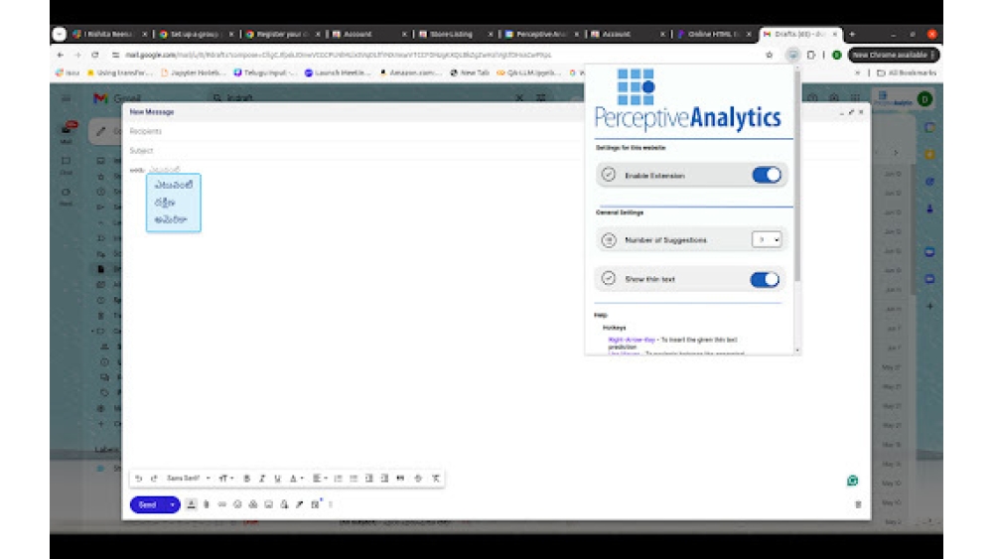Switch to the Online HTML browser tab

(715, 34)
